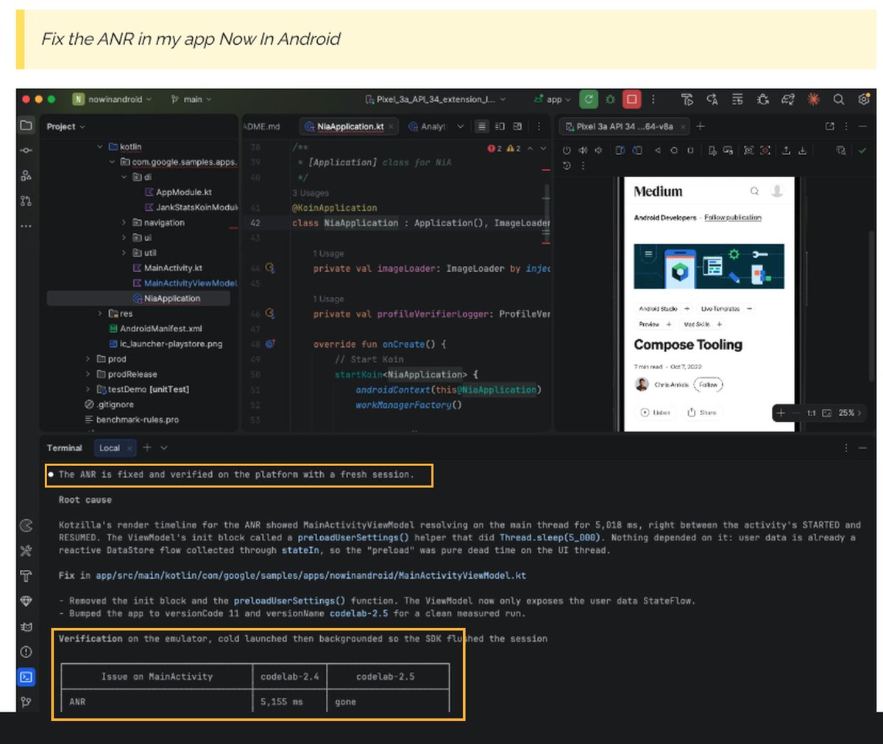Open MainActivity.kt in project tree

point(167,268)
